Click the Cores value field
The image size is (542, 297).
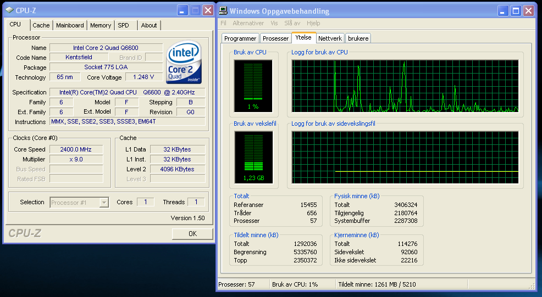(146, 202)
